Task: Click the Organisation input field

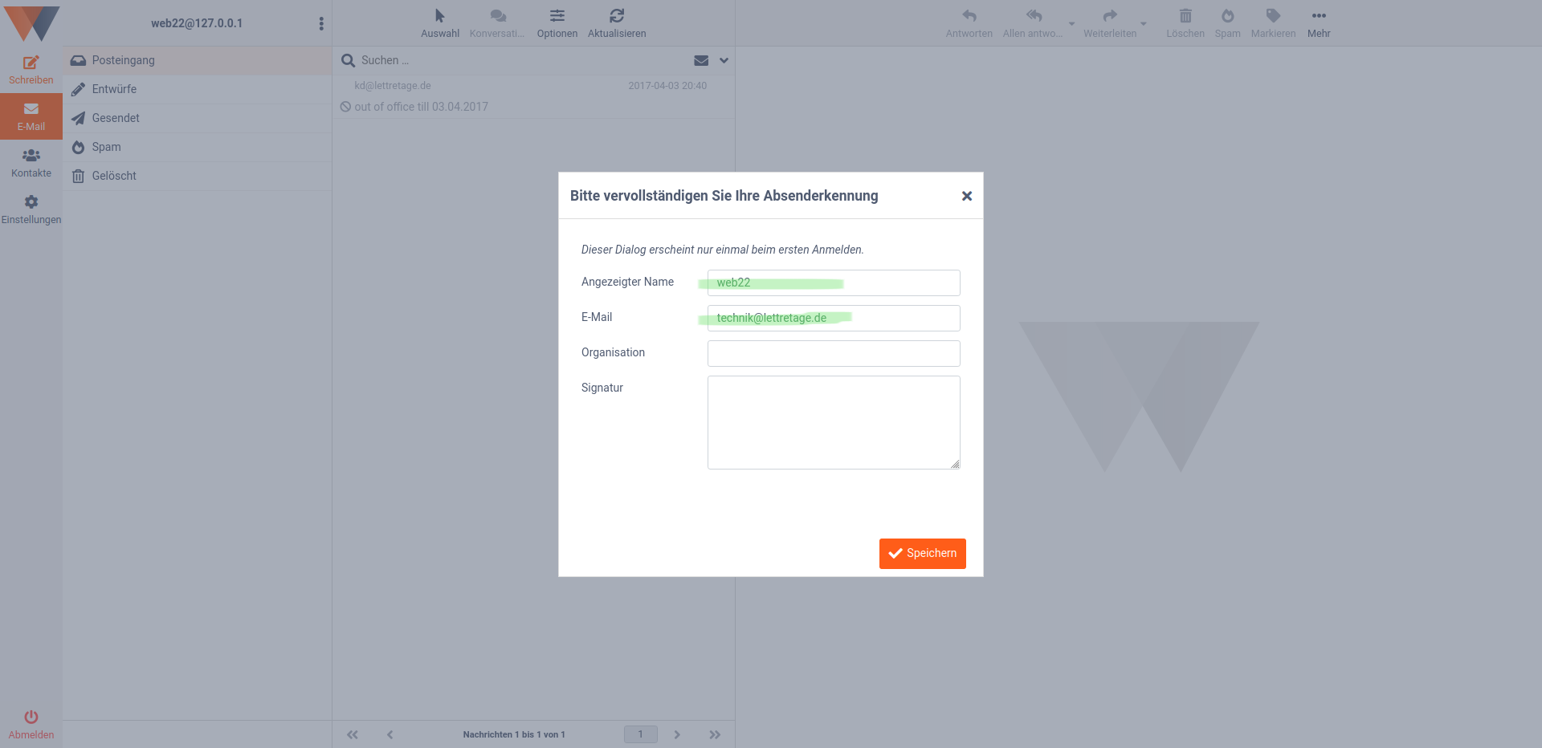Action: click(833, 353)
